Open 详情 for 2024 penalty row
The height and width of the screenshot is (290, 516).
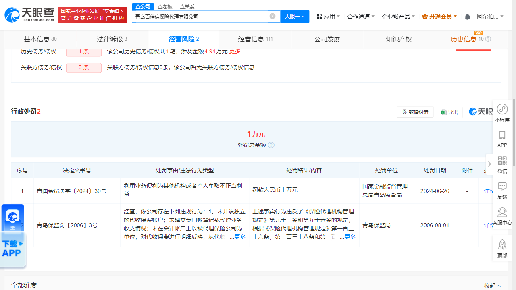[x=489, y=191]
